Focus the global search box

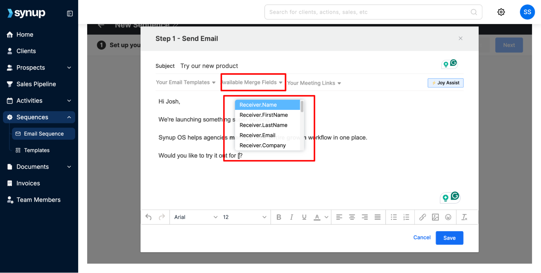pos(373,12)
